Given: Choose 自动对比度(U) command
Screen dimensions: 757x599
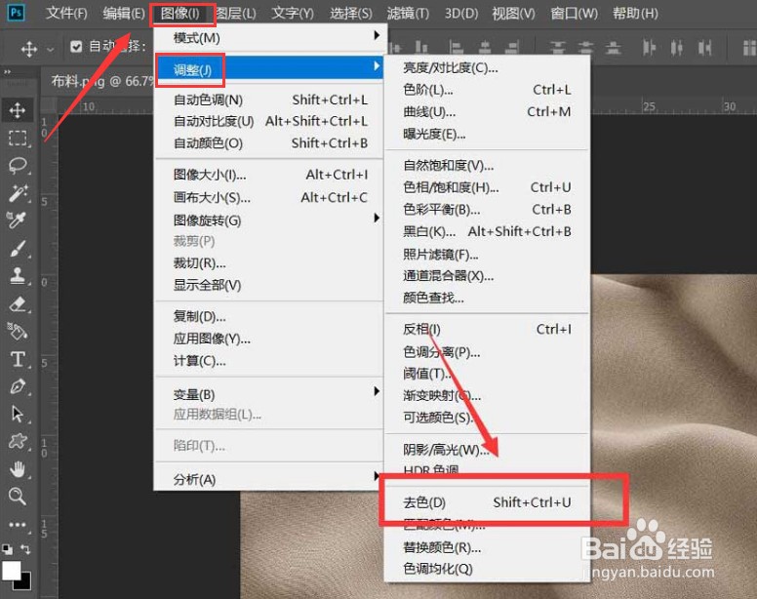Looking at the screenshot, I should pos(270,121).
